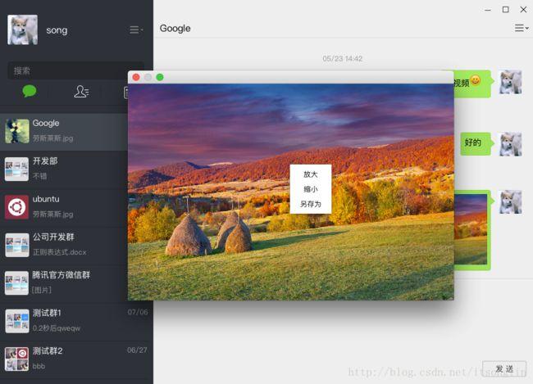Click sender avatar beside the 好的 message
Screen dimensions: 533x384
pyautogui.click(x=510, y=143)
